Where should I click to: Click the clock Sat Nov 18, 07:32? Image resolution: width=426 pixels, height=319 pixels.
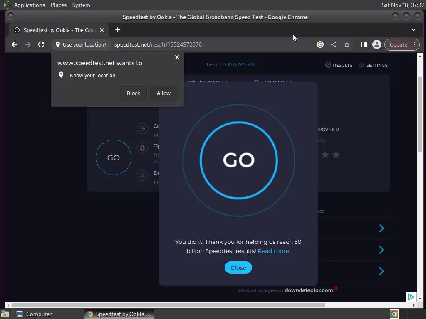tap(403, 5)
